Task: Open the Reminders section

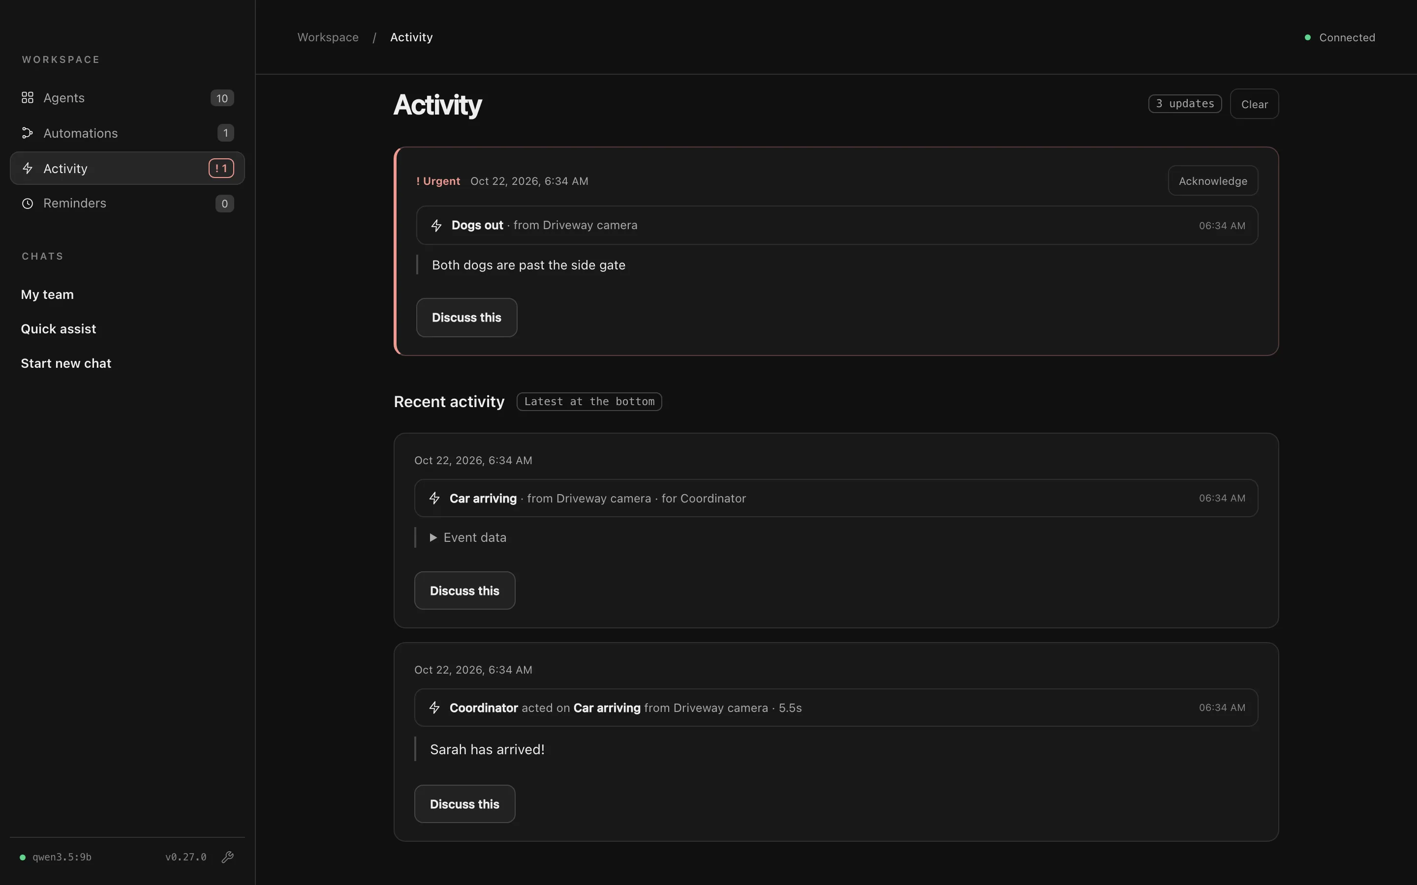Action: coord(127,203)
